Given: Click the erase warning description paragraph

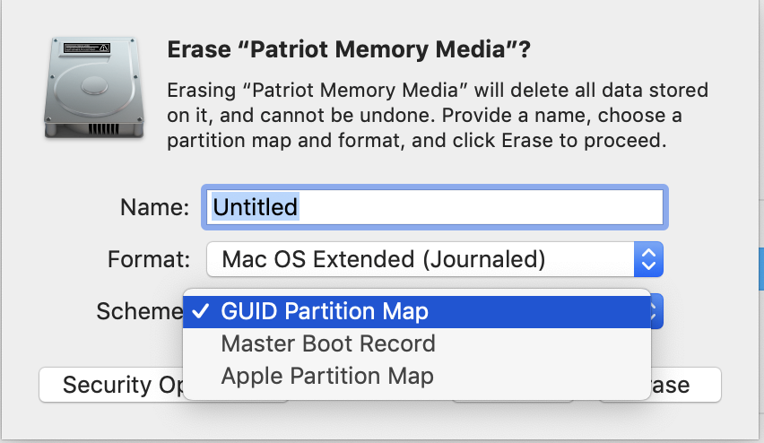Looking at the screenshot, I should 438,116.
